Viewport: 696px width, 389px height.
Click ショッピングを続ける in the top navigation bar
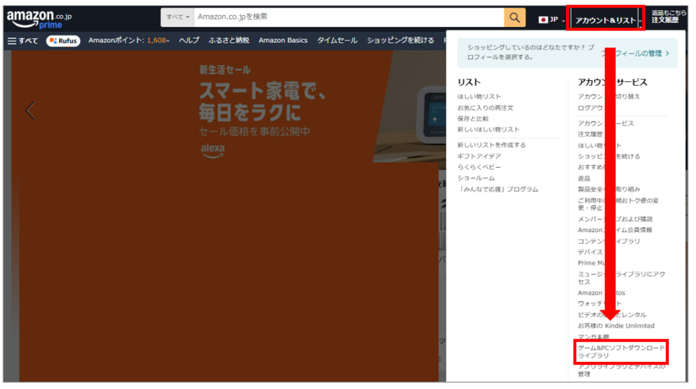coord(400,40)
